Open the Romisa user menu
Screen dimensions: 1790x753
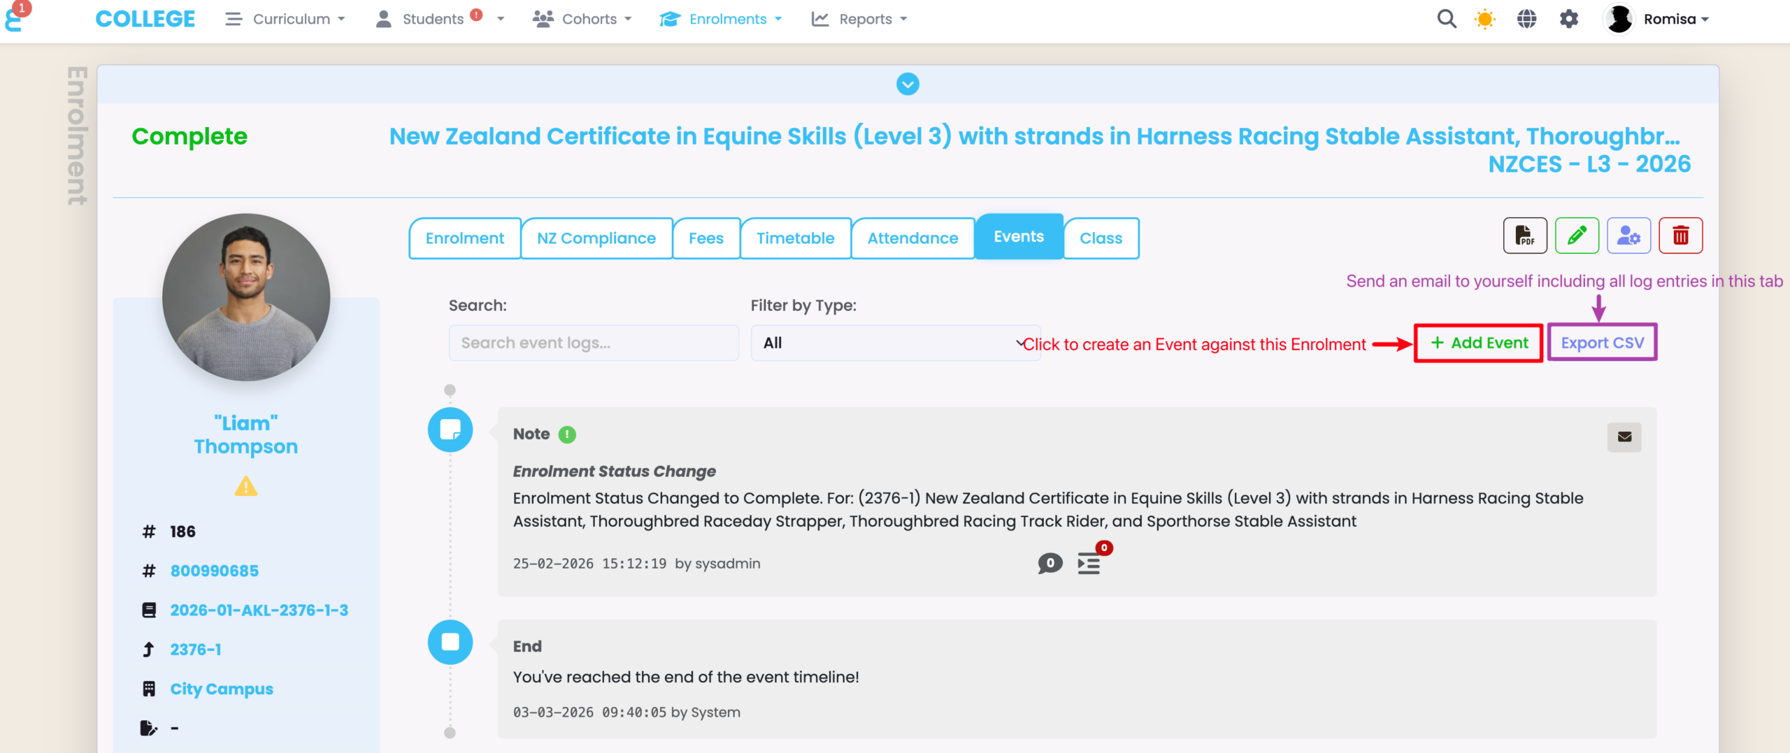(x=1657, y=19)
